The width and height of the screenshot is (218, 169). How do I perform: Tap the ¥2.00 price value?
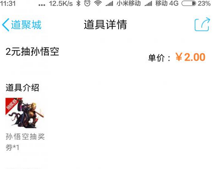190,57
